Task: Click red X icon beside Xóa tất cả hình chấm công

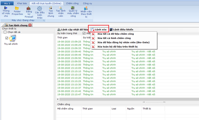Action: [x=93, y=38]
